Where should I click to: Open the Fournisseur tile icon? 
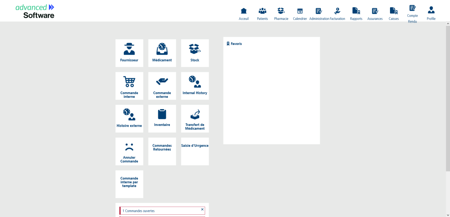click(129, 49)
